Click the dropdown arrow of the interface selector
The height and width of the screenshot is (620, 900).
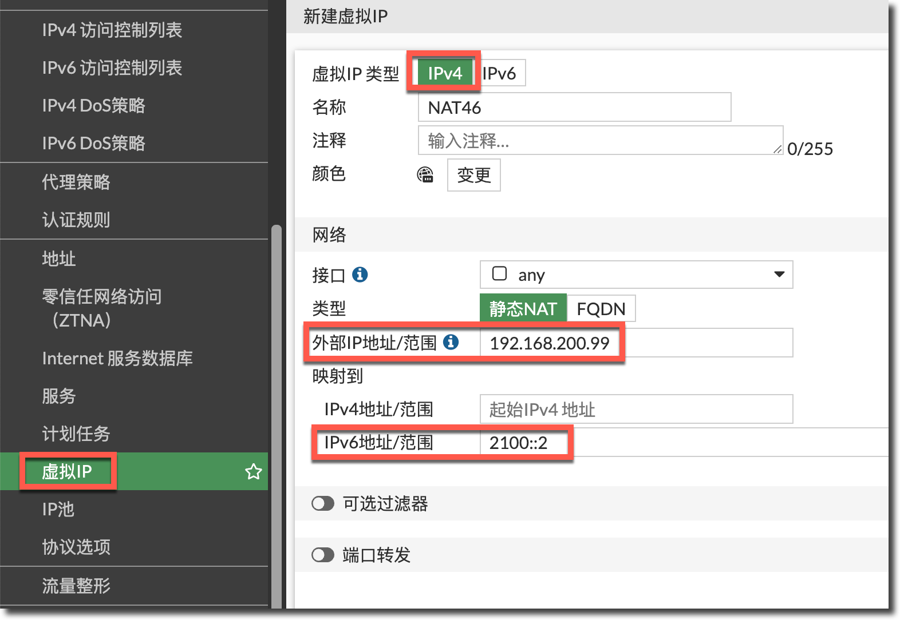coord(779,275)
